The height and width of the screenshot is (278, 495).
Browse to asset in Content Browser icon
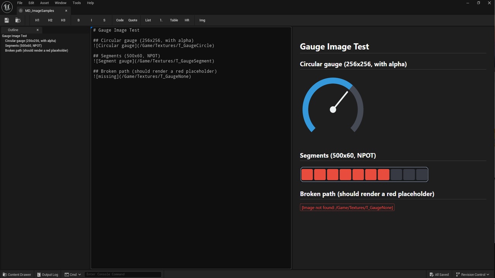(x=18, y=20)
